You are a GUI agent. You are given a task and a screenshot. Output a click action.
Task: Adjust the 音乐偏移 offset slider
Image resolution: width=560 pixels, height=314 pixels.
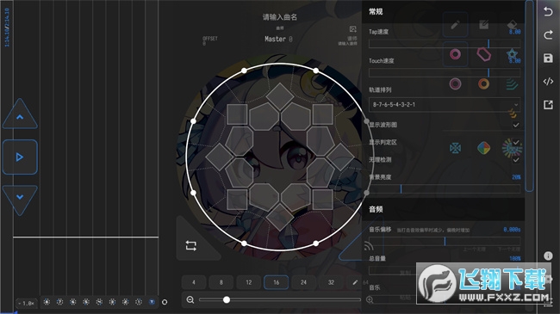(445, 241)
